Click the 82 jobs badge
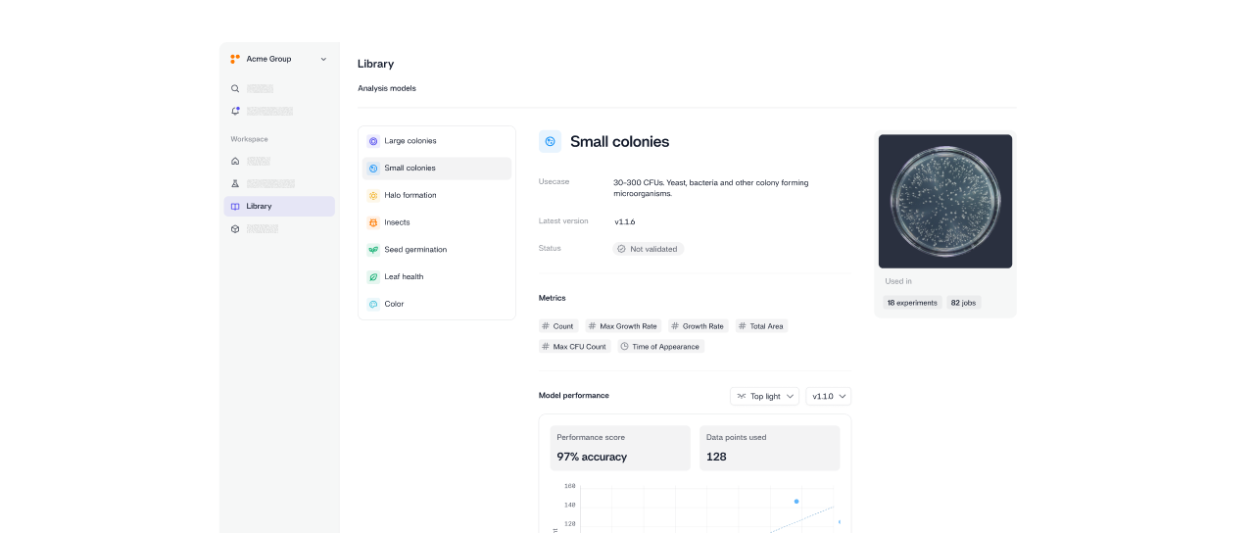The width and height of the screenshot is (1254, 533). tap(964, 303)
